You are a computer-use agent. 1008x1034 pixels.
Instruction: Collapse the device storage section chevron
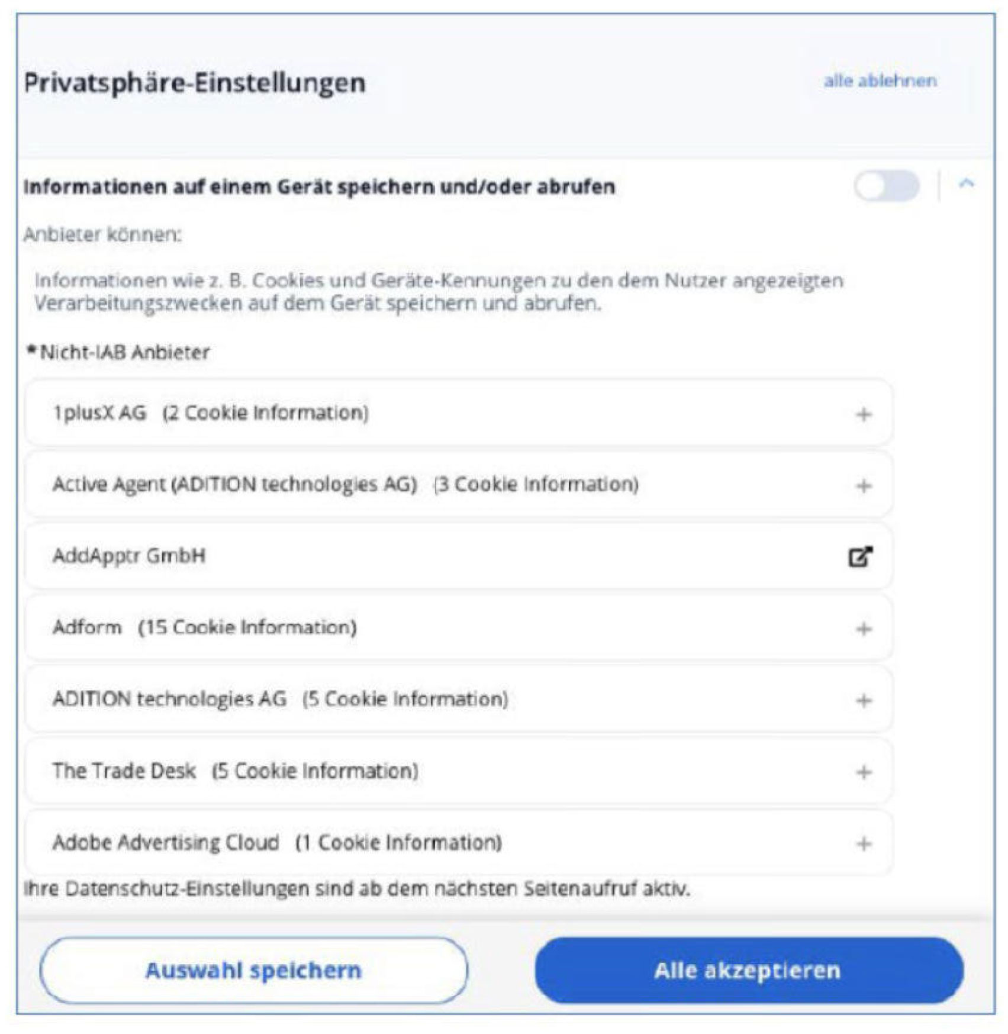pyautogui.click(x=966, y=184)
